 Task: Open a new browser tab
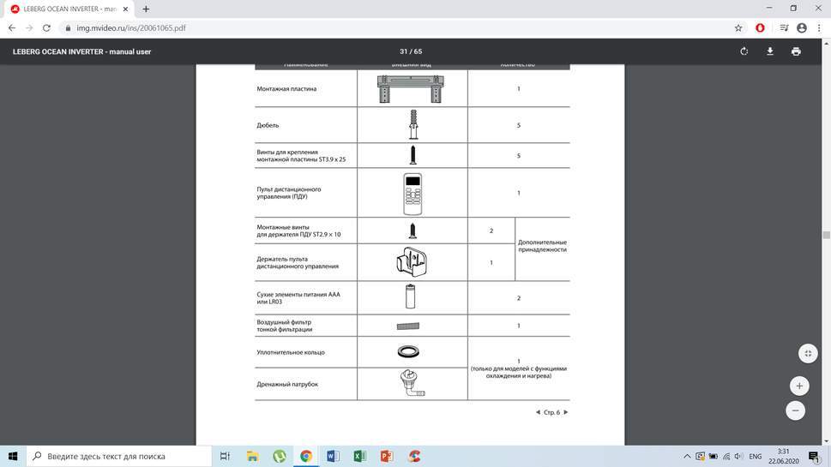[x=146, y=9]
